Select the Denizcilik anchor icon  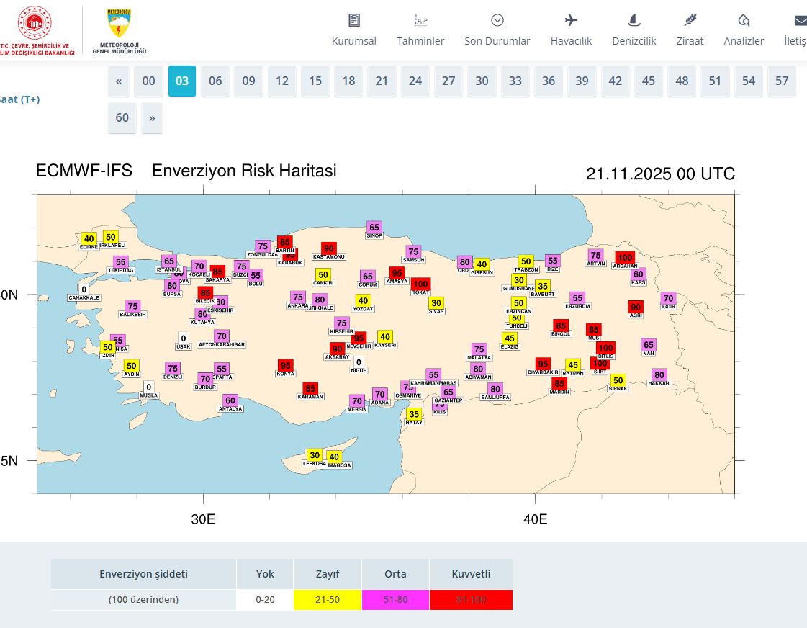click(634, 19)
